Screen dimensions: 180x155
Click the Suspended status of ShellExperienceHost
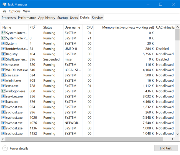click(x=51, y=59)
